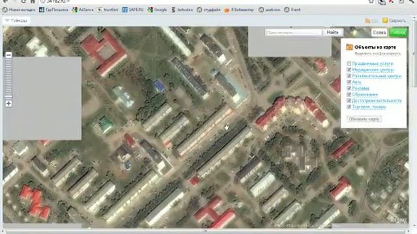417x234 pixels.
Task: Click the map zoom-in plus button
Action: coord(8,103)
